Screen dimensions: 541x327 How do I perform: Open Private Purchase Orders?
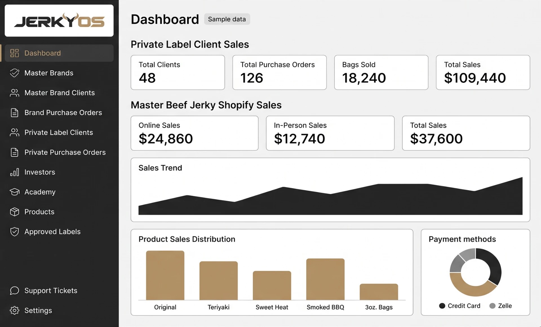coord(59,152)
